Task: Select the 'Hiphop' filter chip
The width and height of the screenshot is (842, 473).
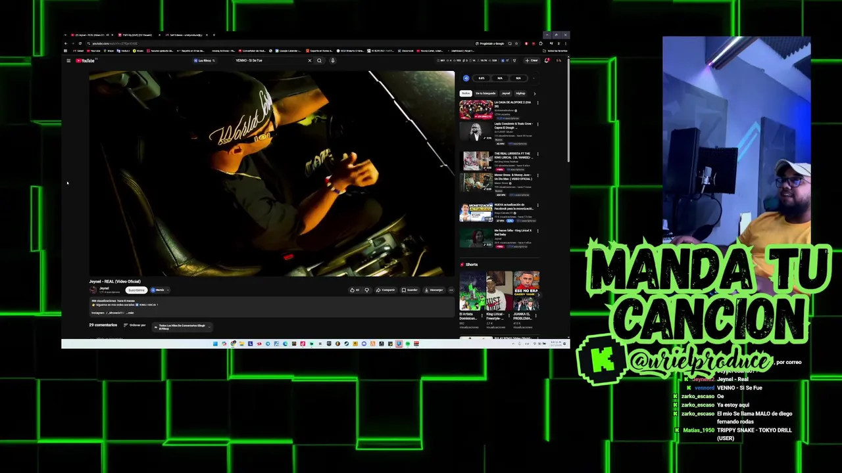Action: tap(520, 93)
